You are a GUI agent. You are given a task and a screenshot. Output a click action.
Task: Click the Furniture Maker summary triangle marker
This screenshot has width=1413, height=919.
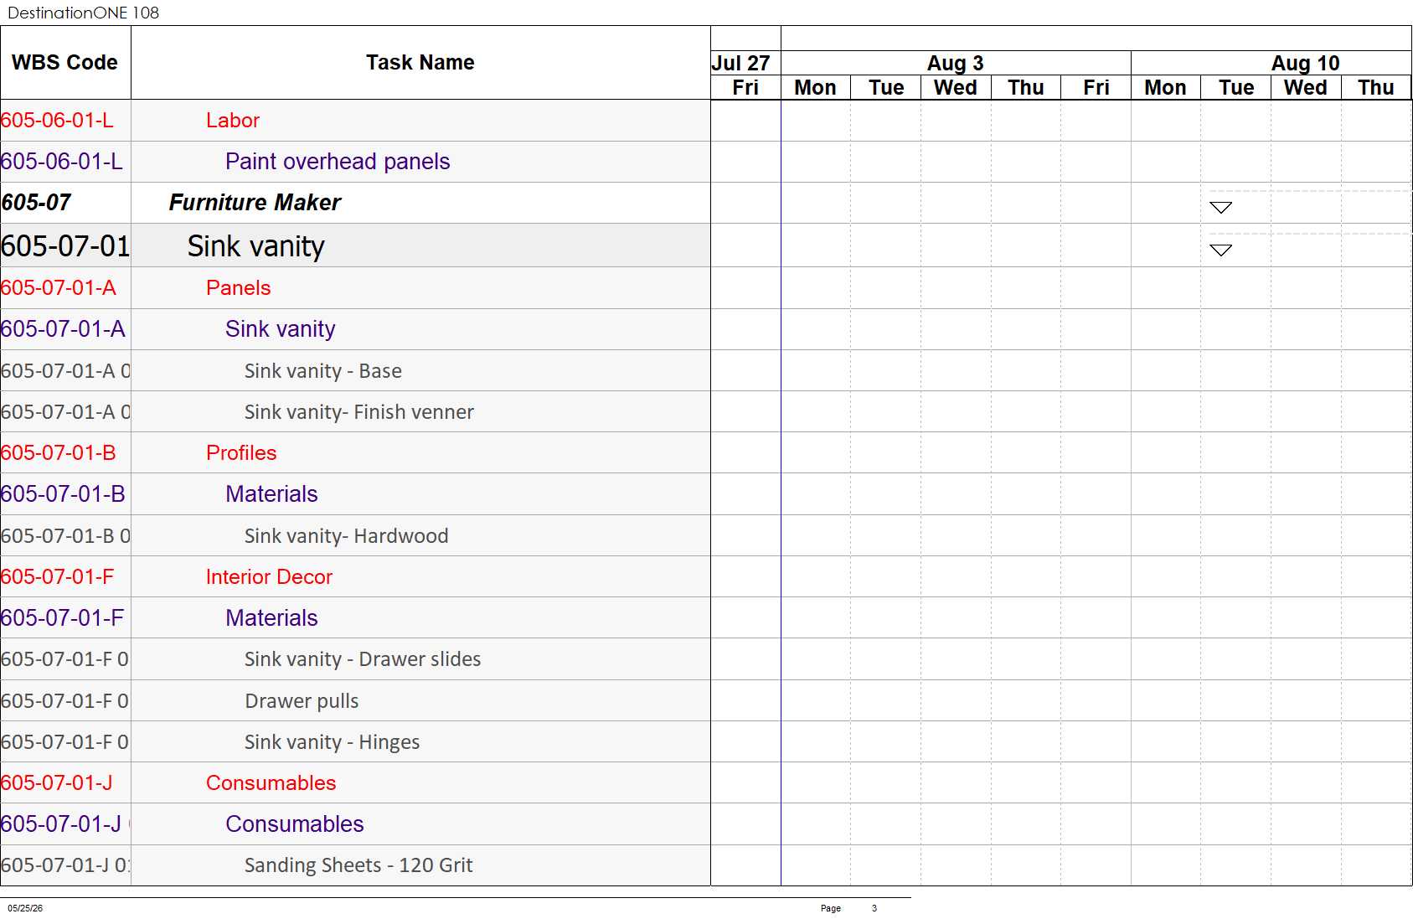click(x=1220, y=207)
